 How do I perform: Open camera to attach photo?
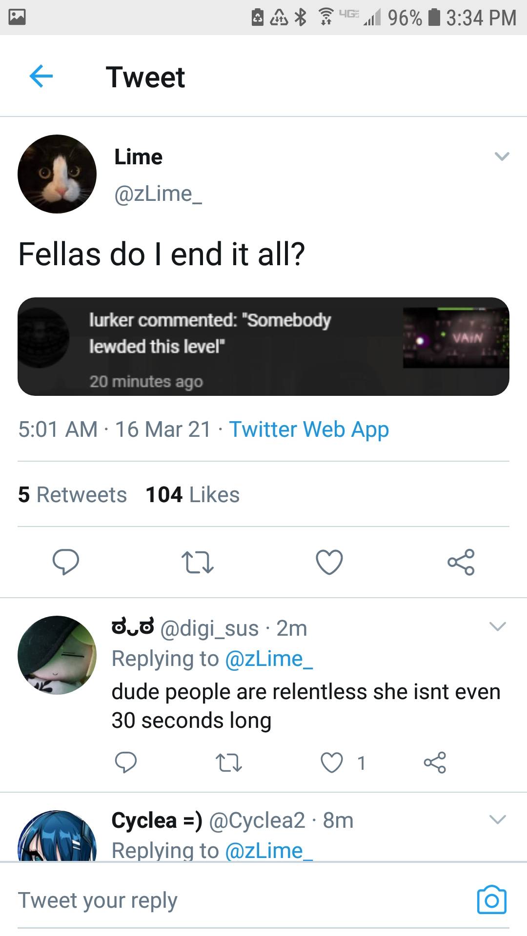click(491, 899)
